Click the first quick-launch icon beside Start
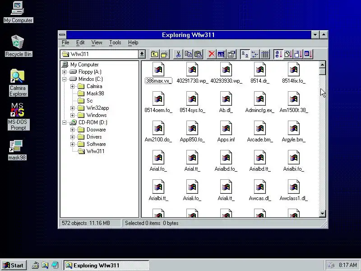Viewport: 361px width, 271px height. [x=35, y=265]
